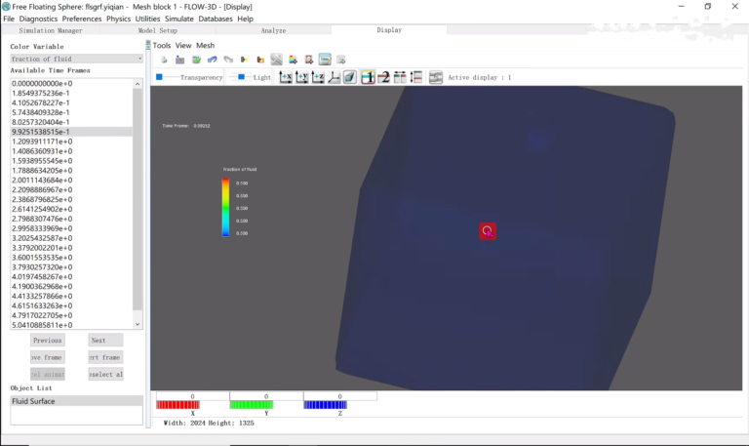Click the open image folder icon
Viewport: 749px width, 446px height.
[x=180, y=60]
